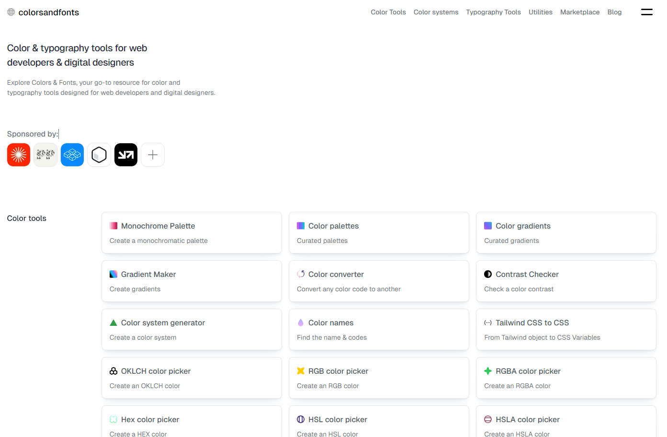Open the black arrow sponsor logo
This screenshot has width=667, height=437.
pyautogui.click(x=126, y=155)
